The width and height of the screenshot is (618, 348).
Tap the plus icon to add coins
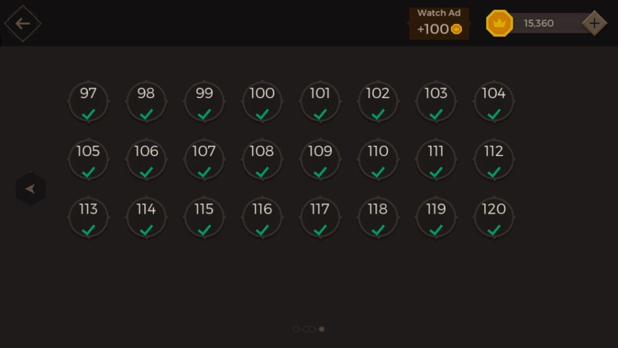594,23
